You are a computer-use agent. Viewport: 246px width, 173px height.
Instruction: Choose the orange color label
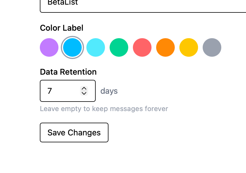coord(165,47)
